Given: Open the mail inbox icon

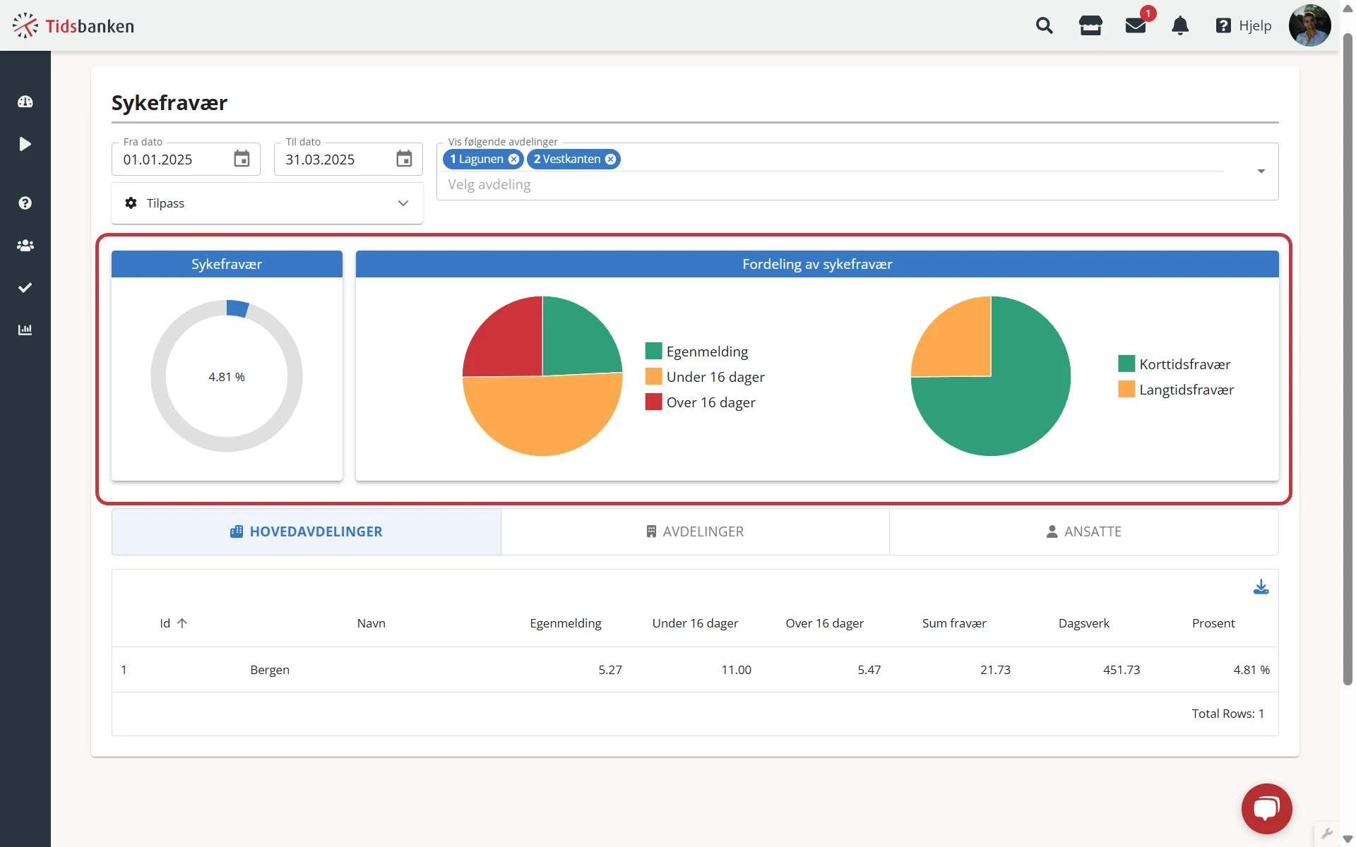Looking at the screenshot, I should 1136,26.
